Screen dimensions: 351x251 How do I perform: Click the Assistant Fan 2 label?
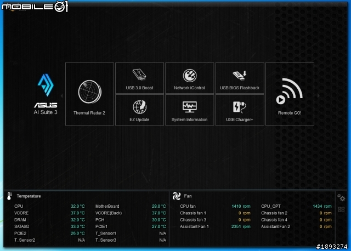(275, 226)
